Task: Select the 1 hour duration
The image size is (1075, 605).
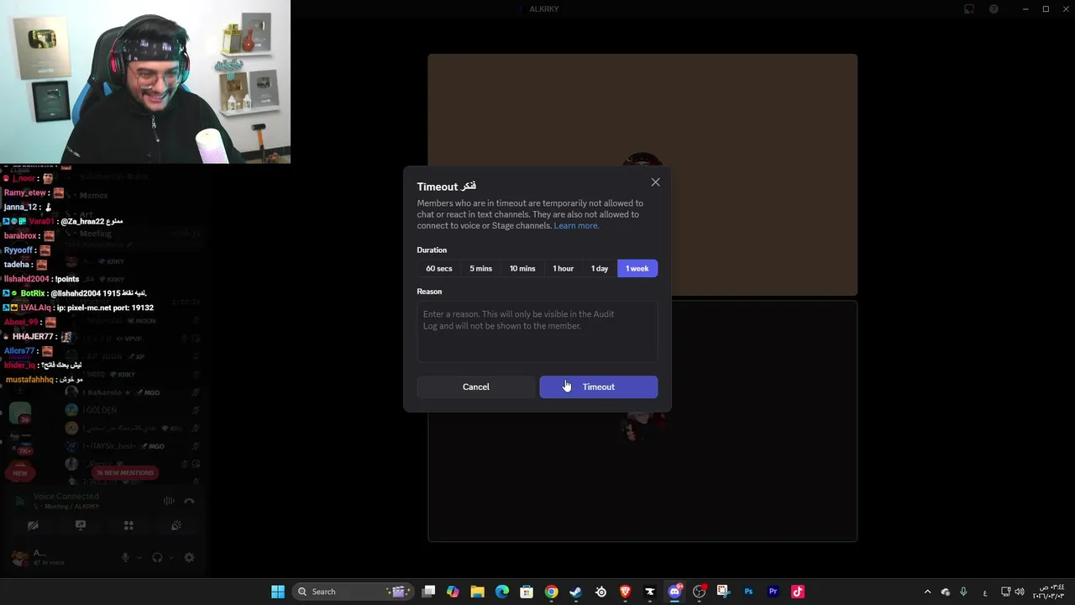Action: pos(564,269)
